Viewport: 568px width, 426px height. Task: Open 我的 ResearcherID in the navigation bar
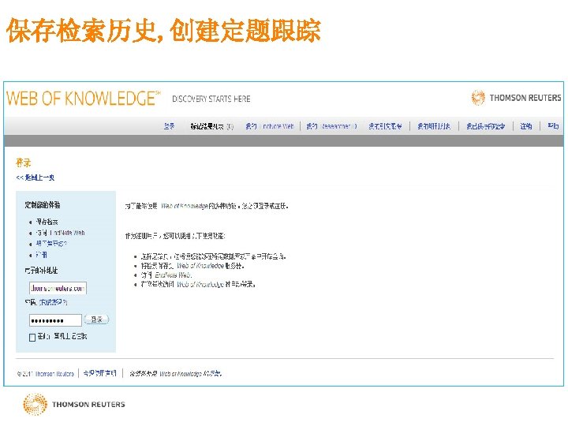point(332,126)
